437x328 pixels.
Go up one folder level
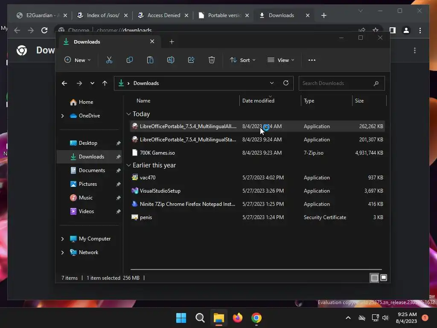click(x=105, y=83)
